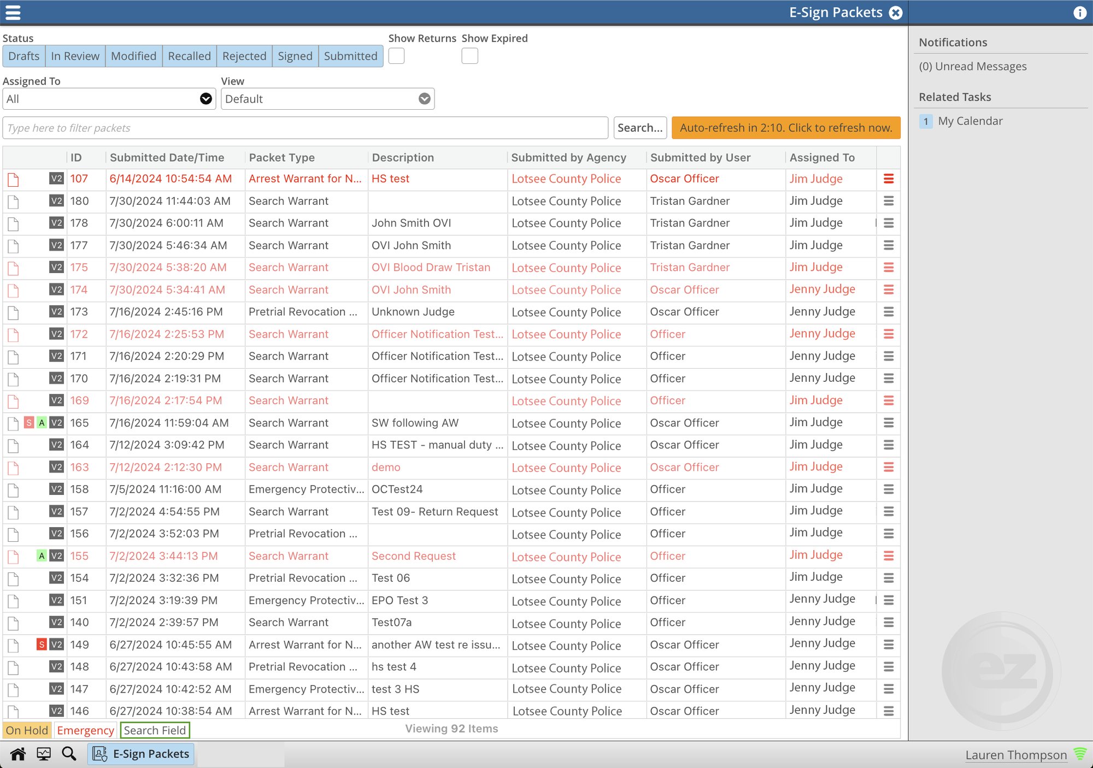Viewport: 1093px width, 768px height.
Task: Click the Lauren Thompson user name
Action: click(1016, 755)
